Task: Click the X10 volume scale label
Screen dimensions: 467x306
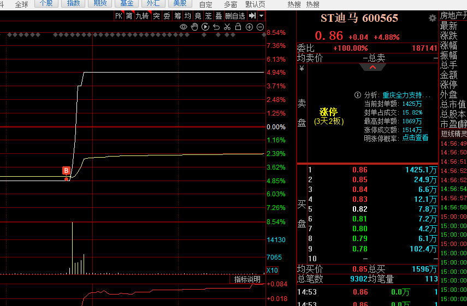Action: pos(272,271)
